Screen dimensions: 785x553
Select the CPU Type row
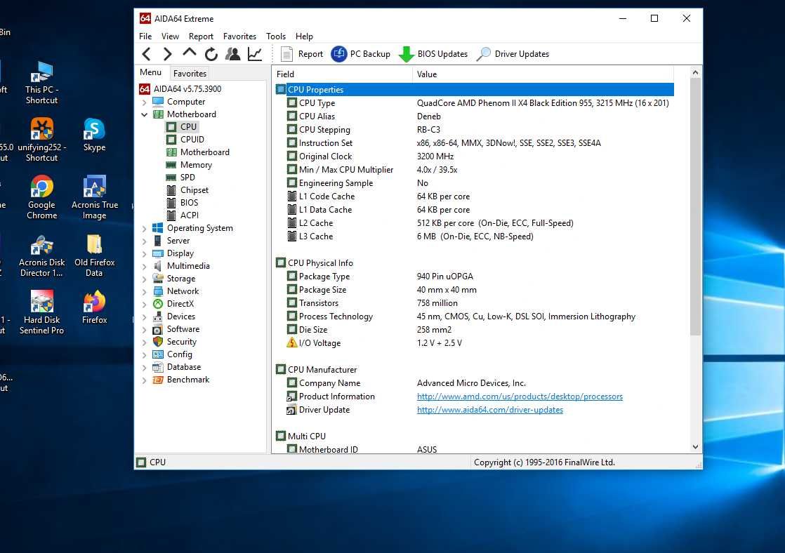tap(474, 103)
